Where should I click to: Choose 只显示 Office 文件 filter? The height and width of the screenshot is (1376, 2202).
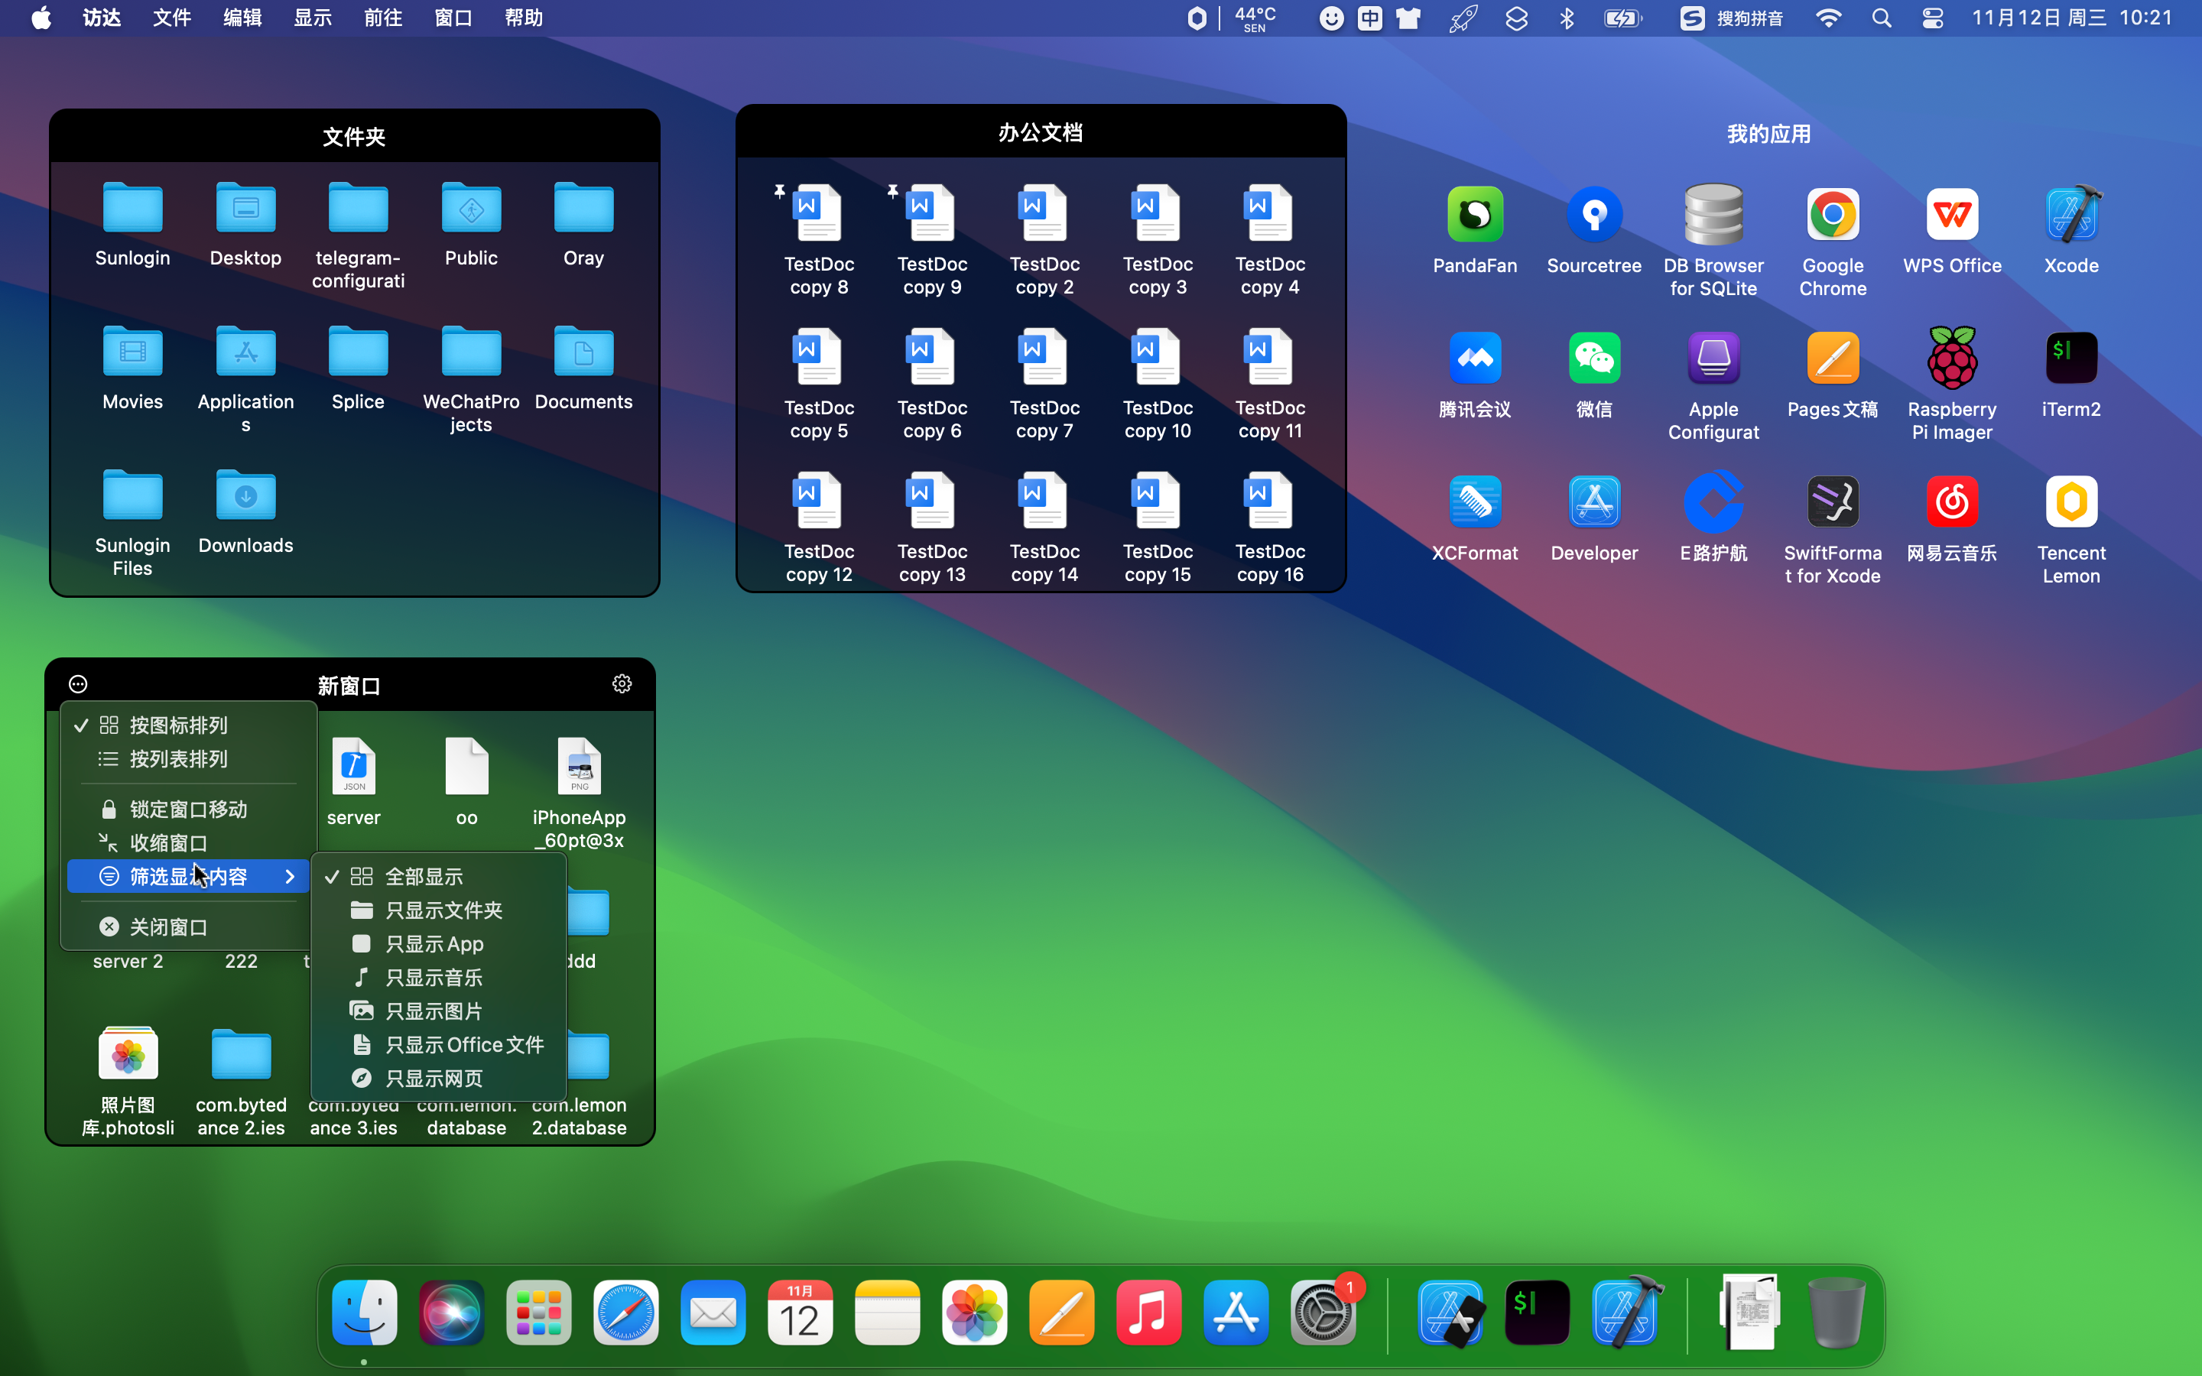click(x=464, y=1045)
